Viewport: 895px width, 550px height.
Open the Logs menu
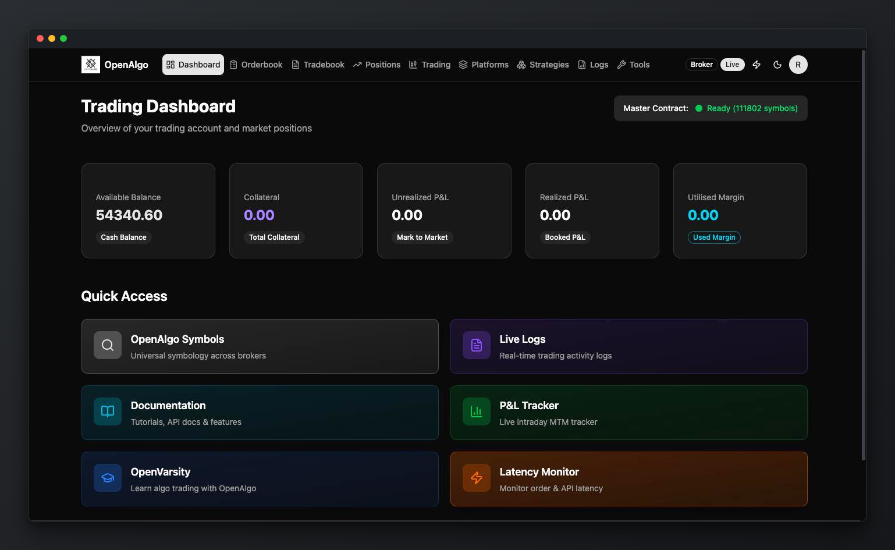(x=593, y=65)
